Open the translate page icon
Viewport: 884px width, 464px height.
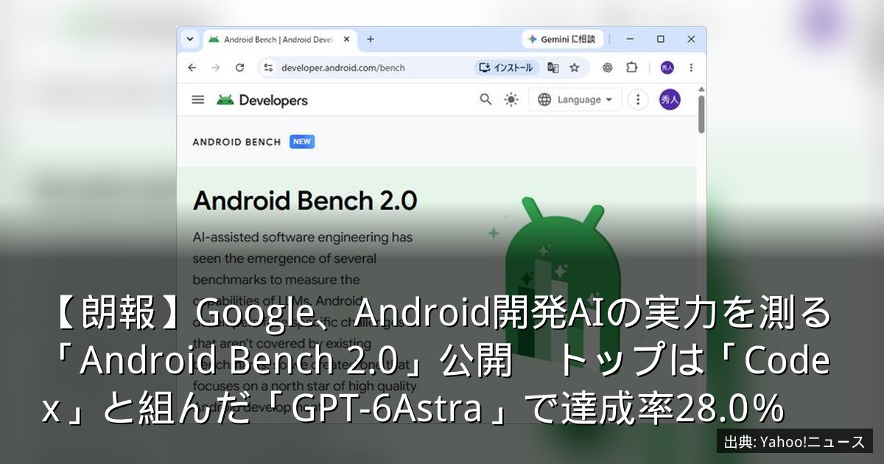553,68
